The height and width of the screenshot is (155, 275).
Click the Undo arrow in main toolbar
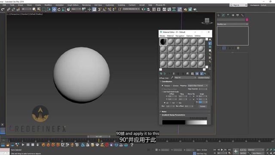click(3, 9)
